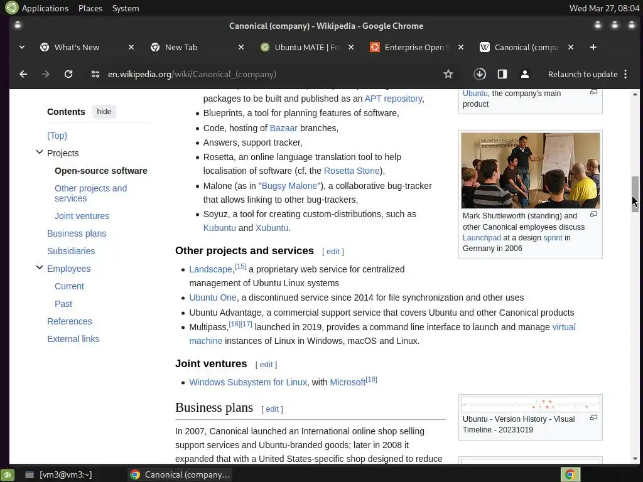Switch to the New Tab tab

181,47
